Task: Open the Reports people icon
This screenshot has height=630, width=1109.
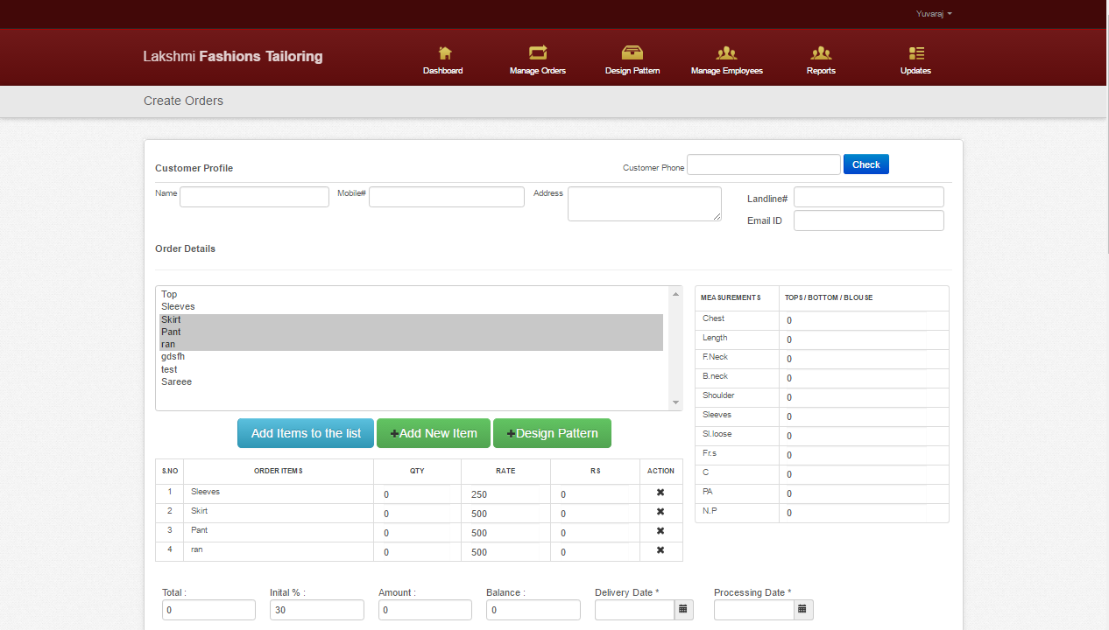Action: click(x=821, y=52)
